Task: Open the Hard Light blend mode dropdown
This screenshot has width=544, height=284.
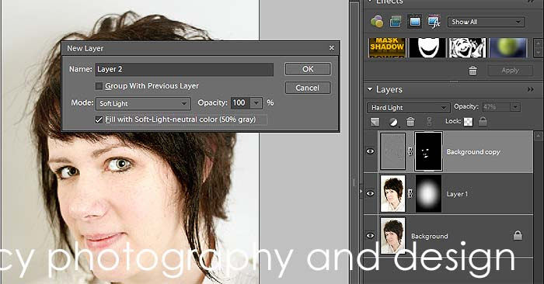Action: pos(408,108)
